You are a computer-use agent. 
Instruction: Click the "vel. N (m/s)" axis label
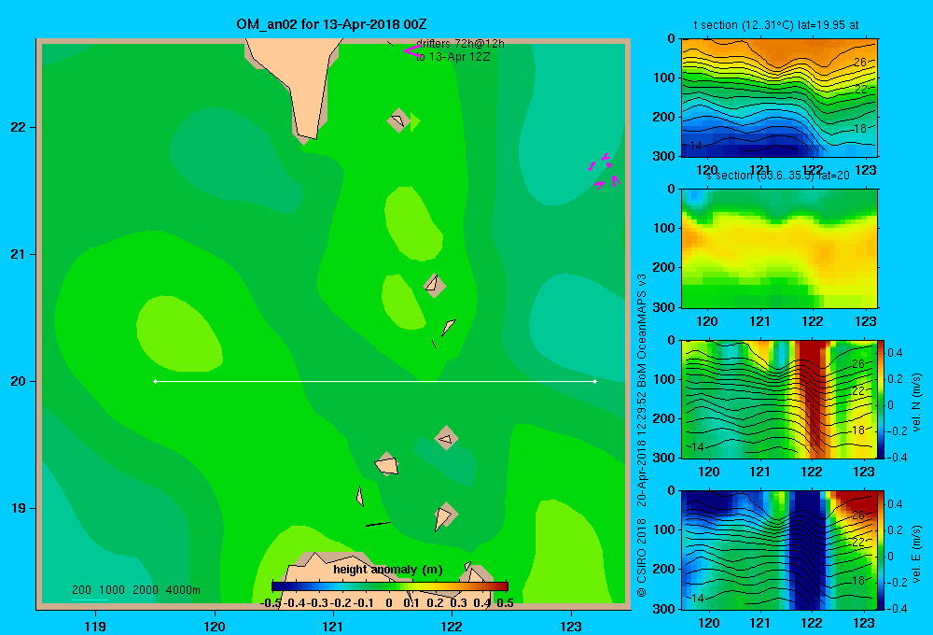point(916,402)
